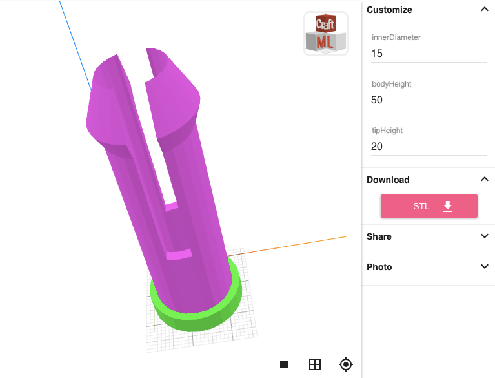Collapse the Download section chevron

pyautogui.click(x=484, y=179)
